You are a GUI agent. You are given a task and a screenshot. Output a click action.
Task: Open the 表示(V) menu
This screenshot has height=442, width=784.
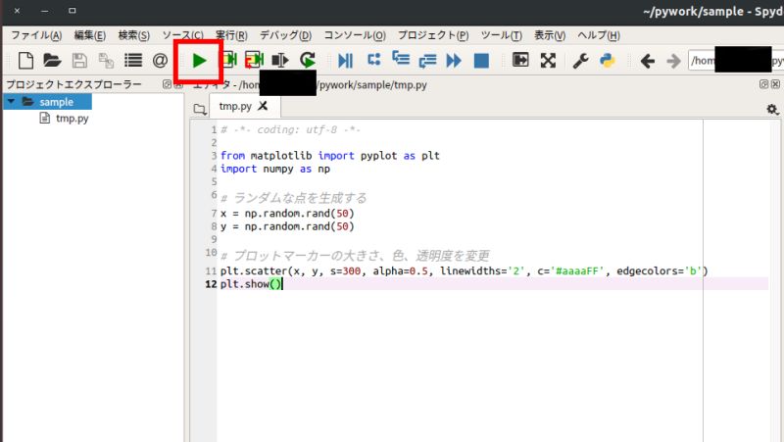(x=550, y=35)
